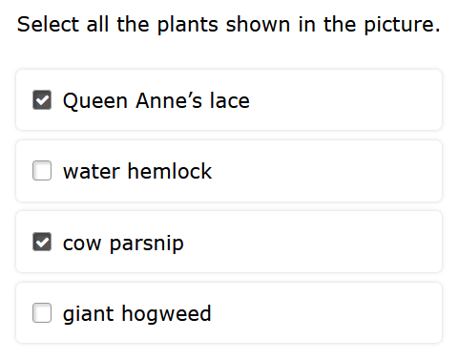Image resolution: width=459 pixels, height=361 pixels.
Task: Click the word "hemlock" in the second option
Action: [x=170, y=171]
